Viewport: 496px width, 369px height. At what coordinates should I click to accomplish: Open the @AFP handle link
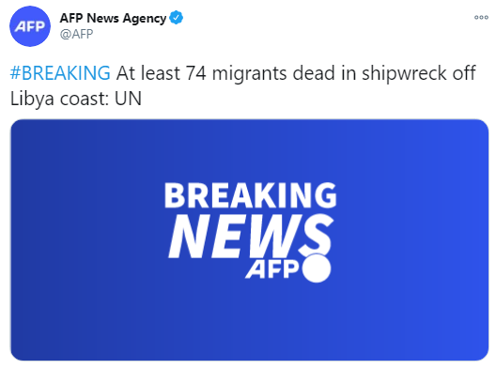(x=76, y=34)
